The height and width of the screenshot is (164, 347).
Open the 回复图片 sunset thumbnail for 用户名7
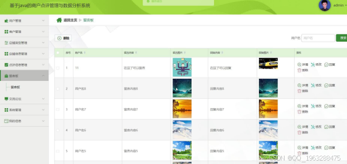(268, 109)
